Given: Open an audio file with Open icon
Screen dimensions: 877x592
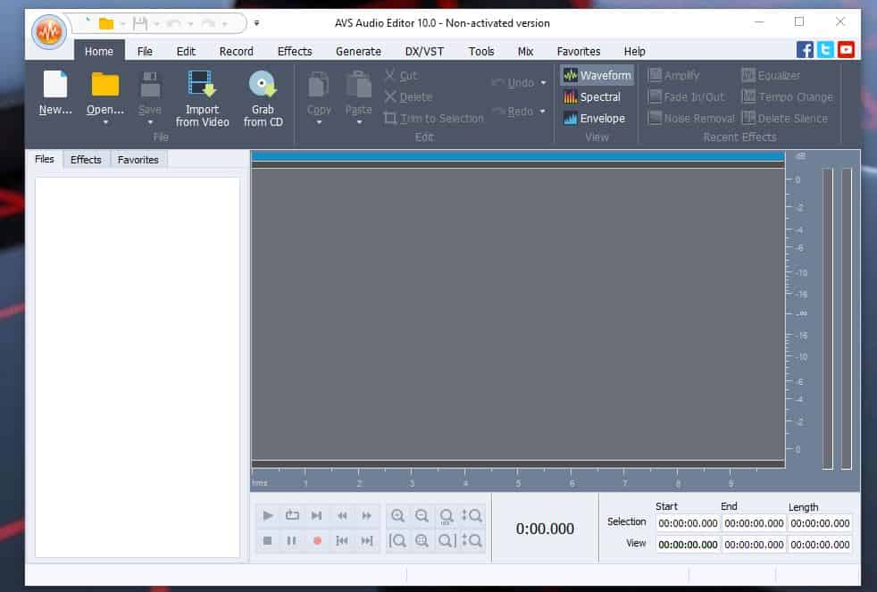Looking at the screenshot, I should tap(104, 85).
